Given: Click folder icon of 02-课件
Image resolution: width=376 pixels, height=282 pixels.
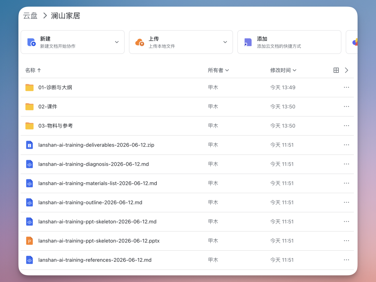Looking at the screenshot, I should coord(30,107).
